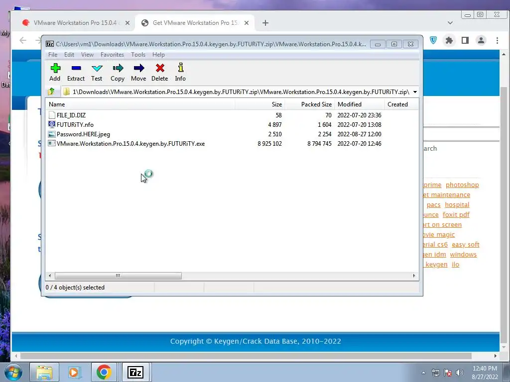The height and width of the screenshot is (382, 510).
Task: Open media player from taskbar
Action: [x=74, y=372]
